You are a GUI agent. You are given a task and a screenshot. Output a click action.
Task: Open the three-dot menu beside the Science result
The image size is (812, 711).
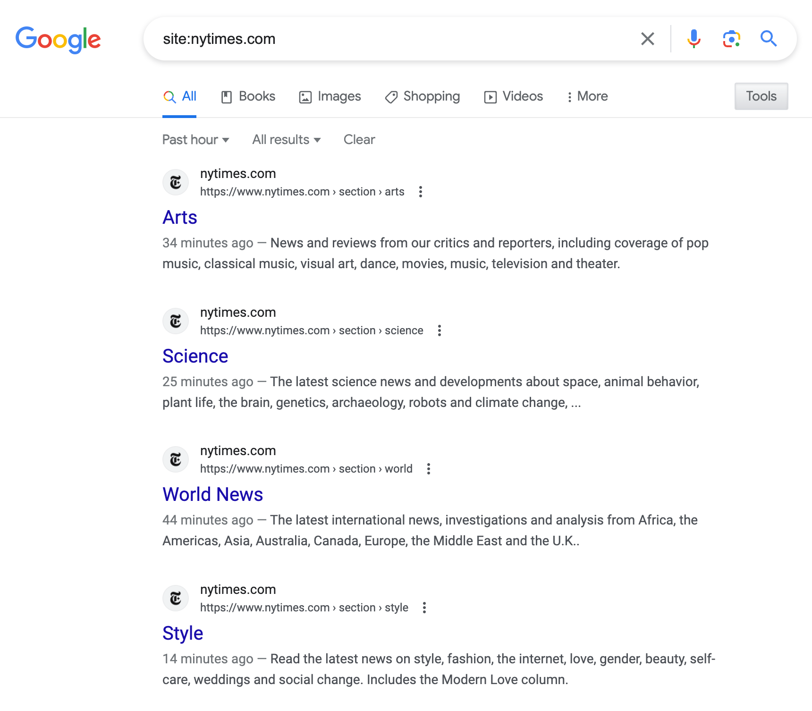click(439, 330)
